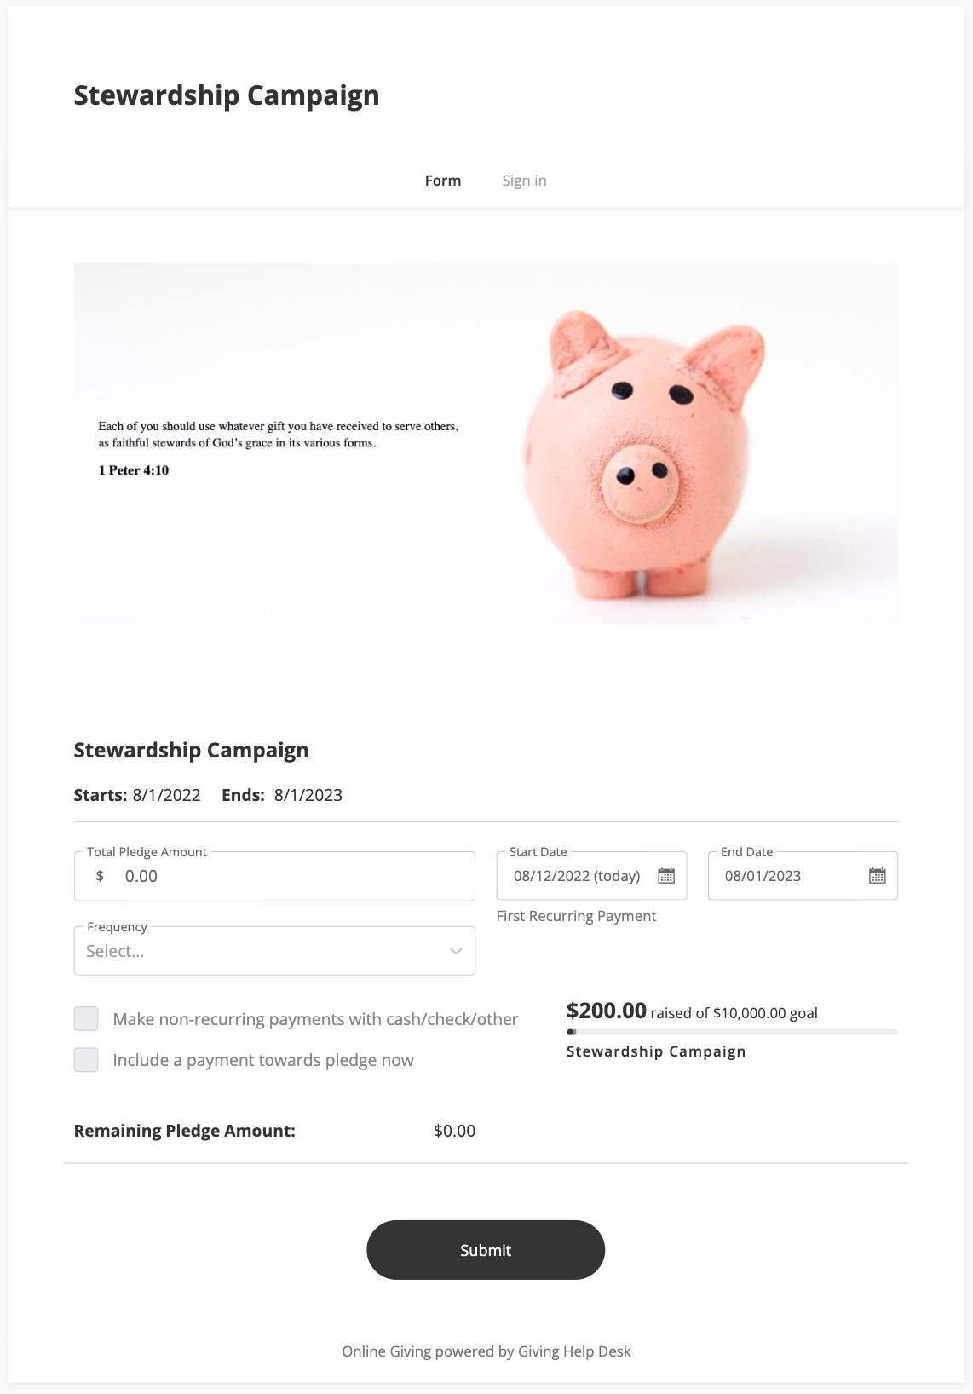Submit the pledge form
This screenshot has width=973, height=1394.
[x=486, y=1250]
